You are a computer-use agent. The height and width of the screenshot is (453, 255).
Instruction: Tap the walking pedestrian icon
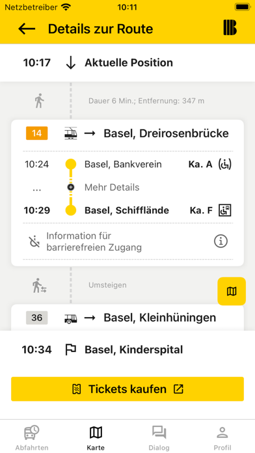[39, 101]
